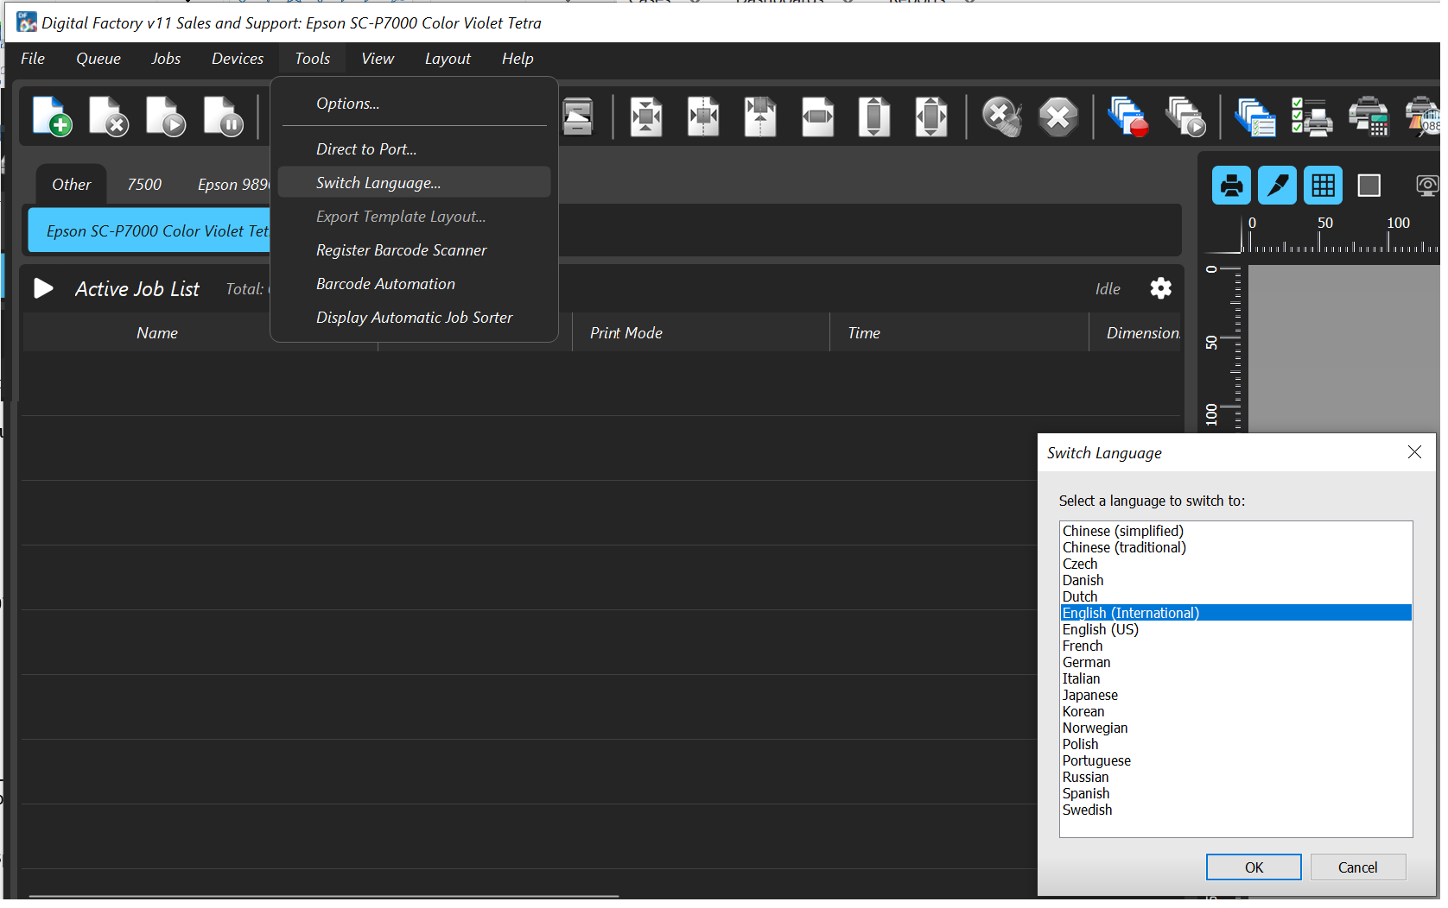
Task: Click the printer checklist icon
Action: (1311, 117)
